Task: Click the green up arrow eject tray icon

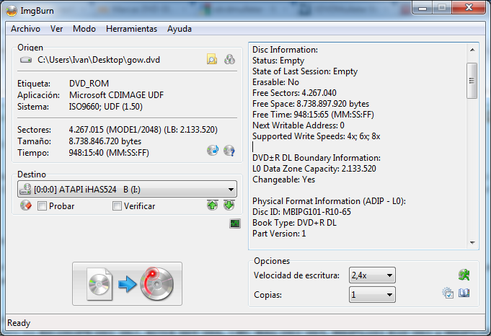Action: coord(212,205)
